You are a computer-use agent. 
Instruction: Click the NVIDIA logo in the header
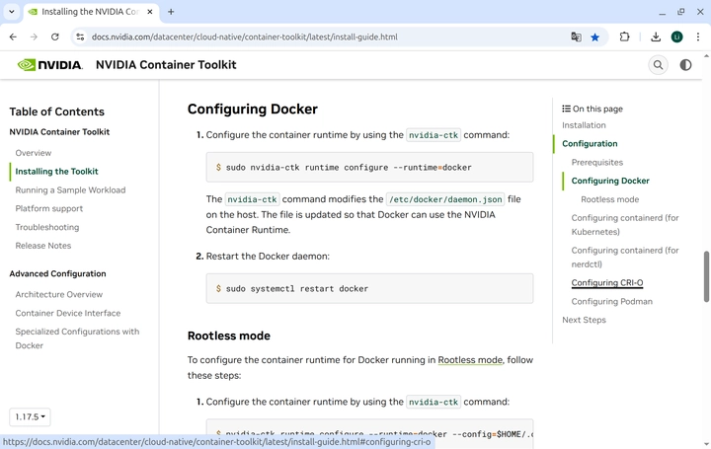tap(50, 65)
